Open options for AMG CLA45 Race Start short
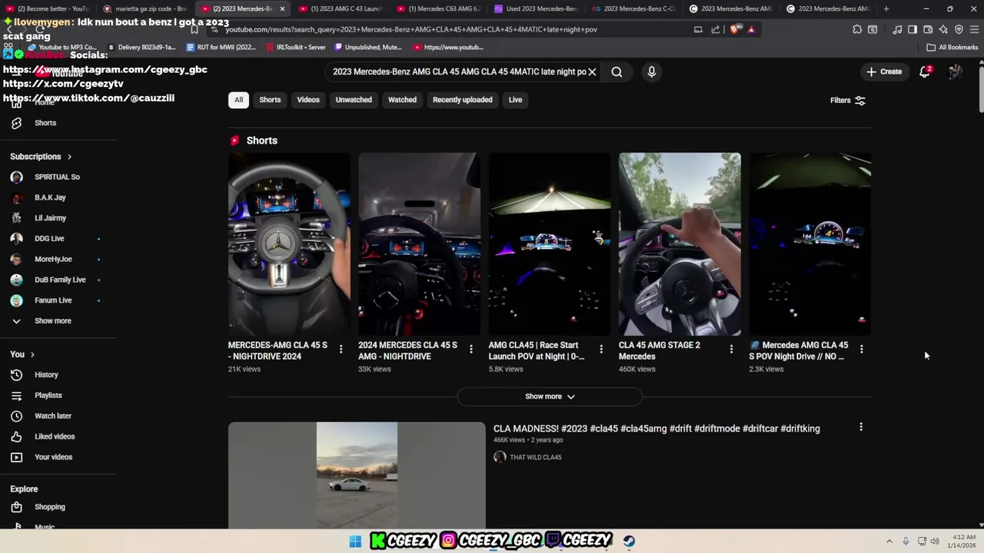Screen dimensions: 984x553 (601, 349)
